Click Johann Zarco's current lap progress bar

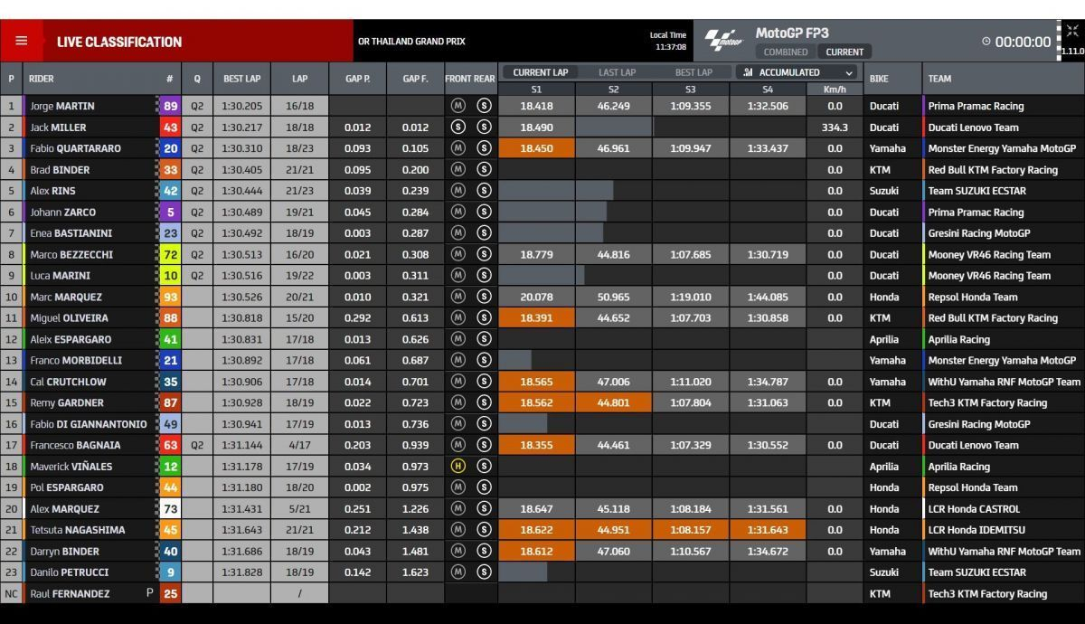[x=552, y=212]
